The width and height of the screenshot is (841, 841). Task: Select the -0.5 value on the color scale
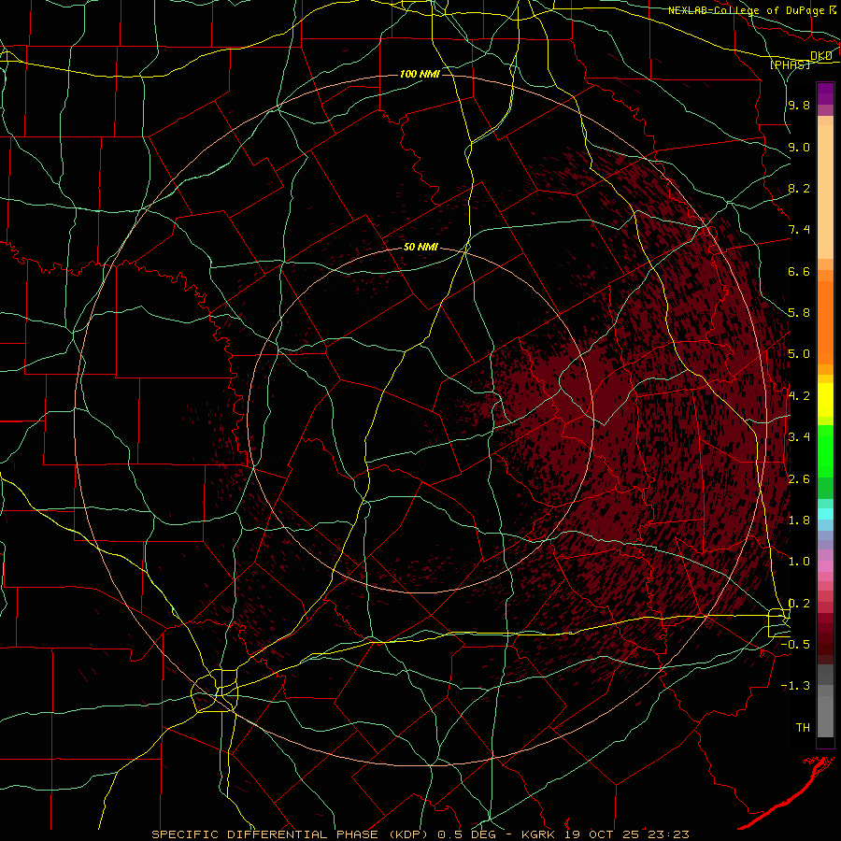click(795, 645)
